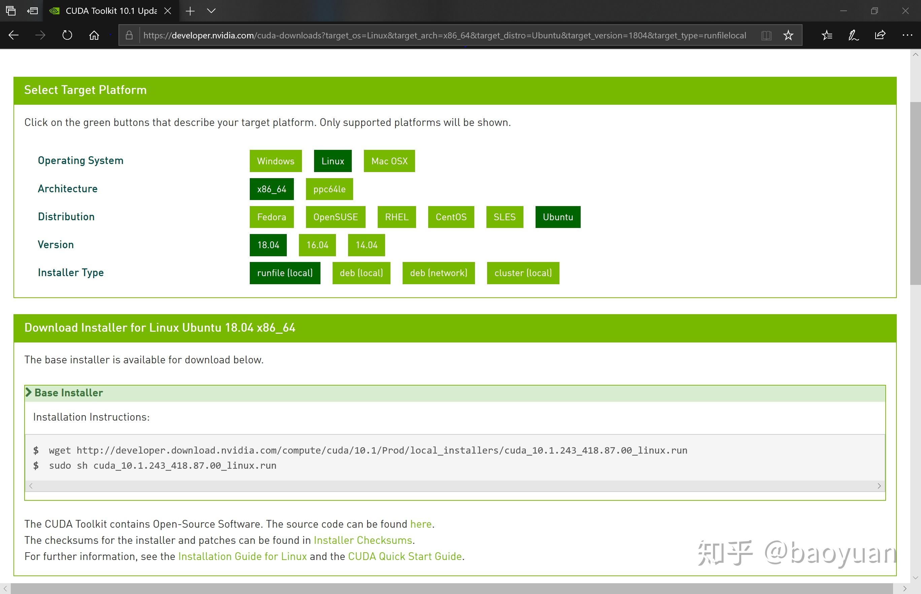The height and width of the screenshot is (594, 921).
Task: Click the add notes pen icon
Action: pyautogui.click(x=853, y=35)
